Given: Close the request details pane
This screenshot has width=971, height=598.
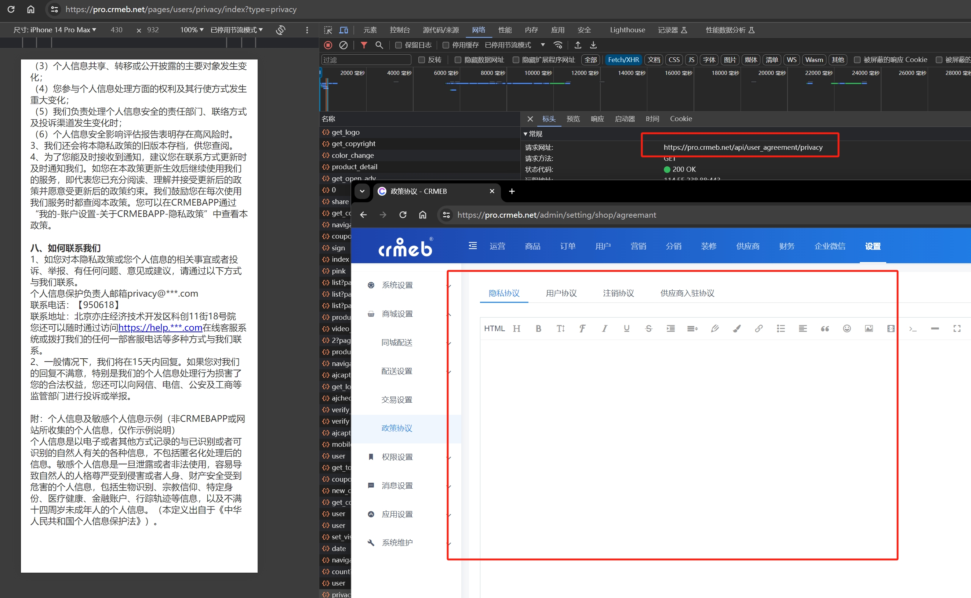Looking at the screenshot, I should pyautogui.click(x=530, y=119).
